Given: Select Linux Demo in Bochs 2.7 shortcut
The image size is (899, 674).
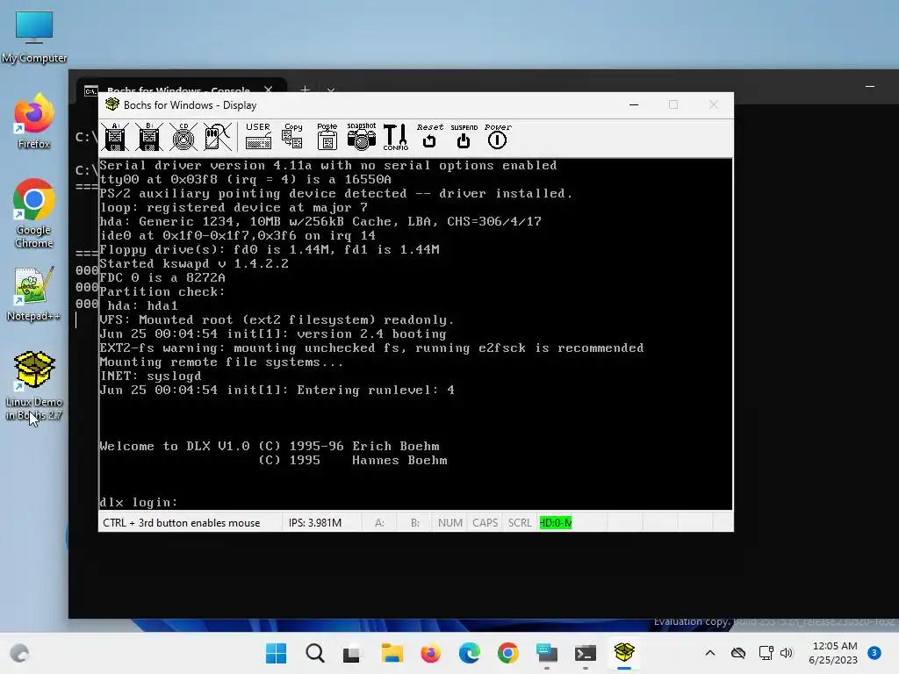Looking at the screenshot, I should click(x=34, y=386).
